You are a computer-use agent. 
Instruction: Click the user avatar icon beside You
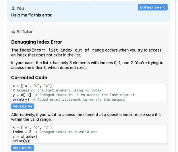(13, 8)
